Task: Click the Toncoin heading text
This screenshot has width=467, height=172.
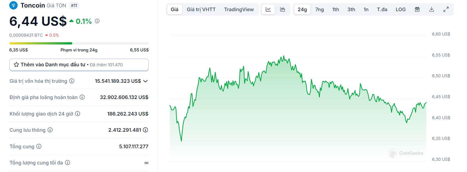Action: 32,5
